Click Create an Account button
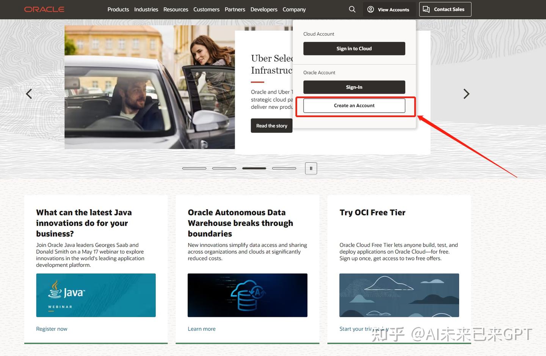This screenshot has height=356, width=546. click(x=354, y=106)
